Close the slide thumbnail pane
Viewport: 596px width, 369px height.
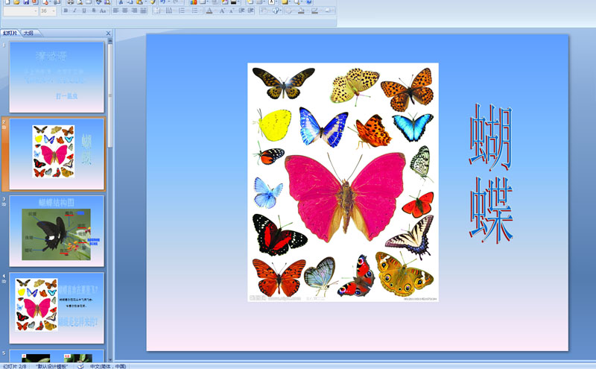point(108,34)
